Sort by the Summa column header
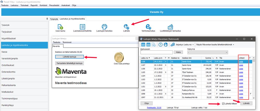 pos(206,58)
